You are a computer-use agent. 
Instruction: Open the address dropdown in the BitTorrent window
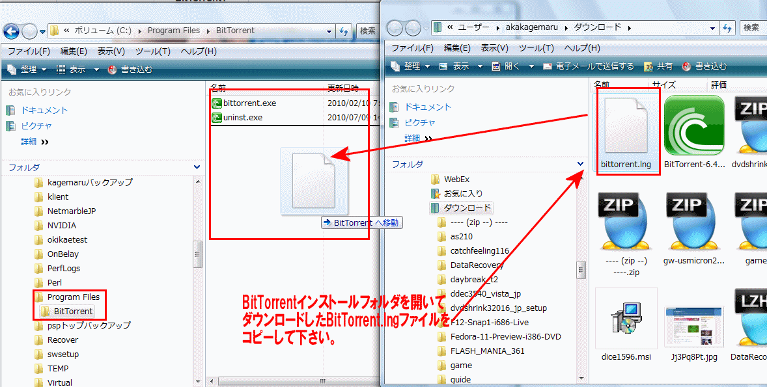(x=329, y=31)
